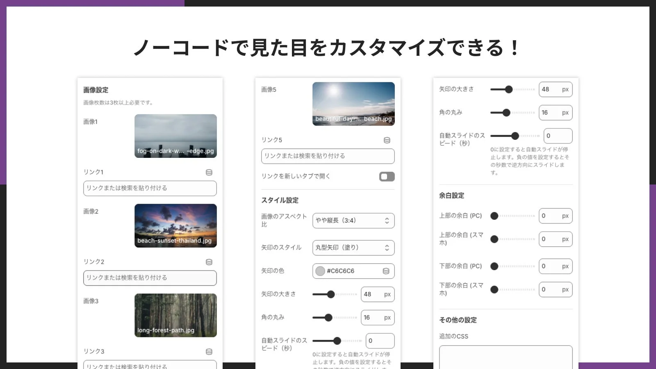
Task: Click the dynamic source icon next to リンク2
Action: tap(210, 262)
